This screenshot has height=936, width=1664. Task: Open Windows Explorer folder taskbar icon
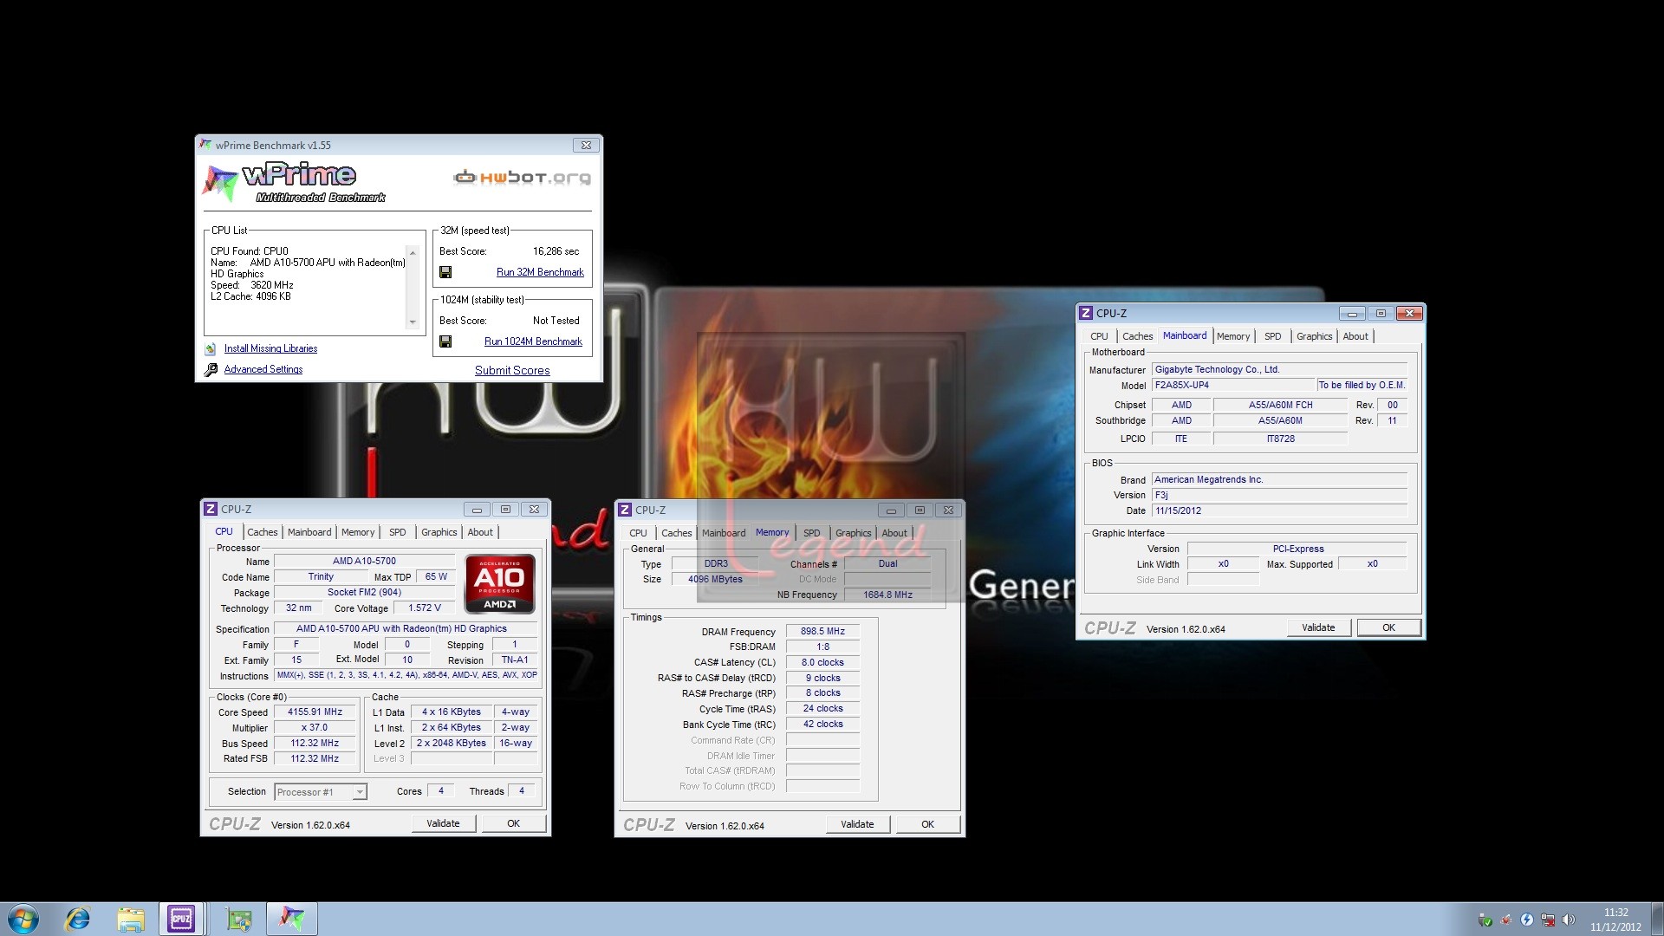click(x=131, y=919)
